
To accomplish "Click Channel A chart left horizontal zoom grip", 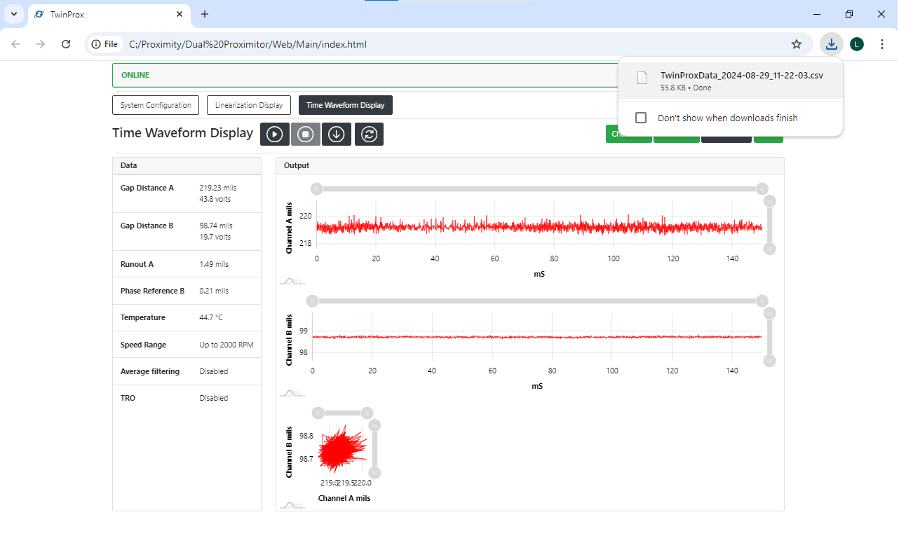I will 316,188.
